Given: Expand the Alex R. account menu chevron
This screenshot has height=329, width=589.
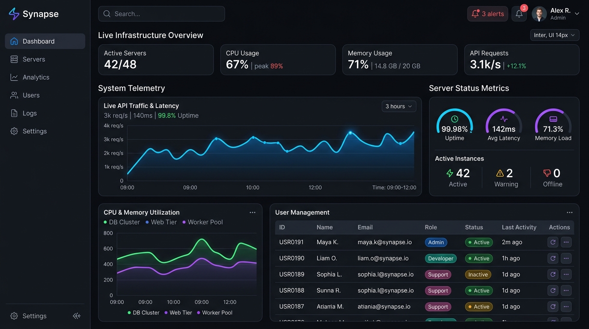Looking at the screenshot, I should point(577,14).
